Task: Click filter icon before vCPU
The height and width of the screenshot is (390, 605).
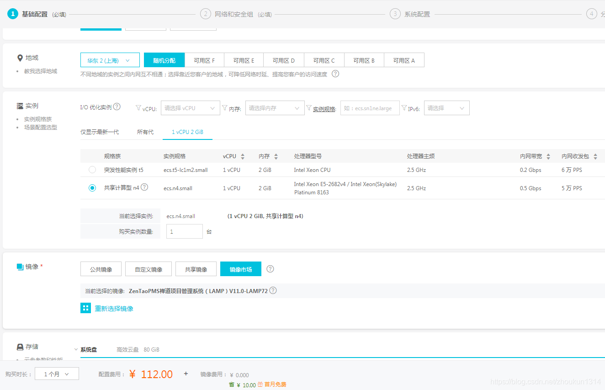Action: tap(138, 108)
